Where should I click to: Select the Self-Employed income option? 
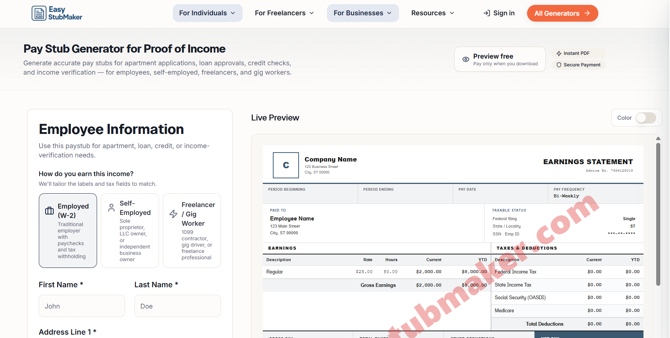130,231
